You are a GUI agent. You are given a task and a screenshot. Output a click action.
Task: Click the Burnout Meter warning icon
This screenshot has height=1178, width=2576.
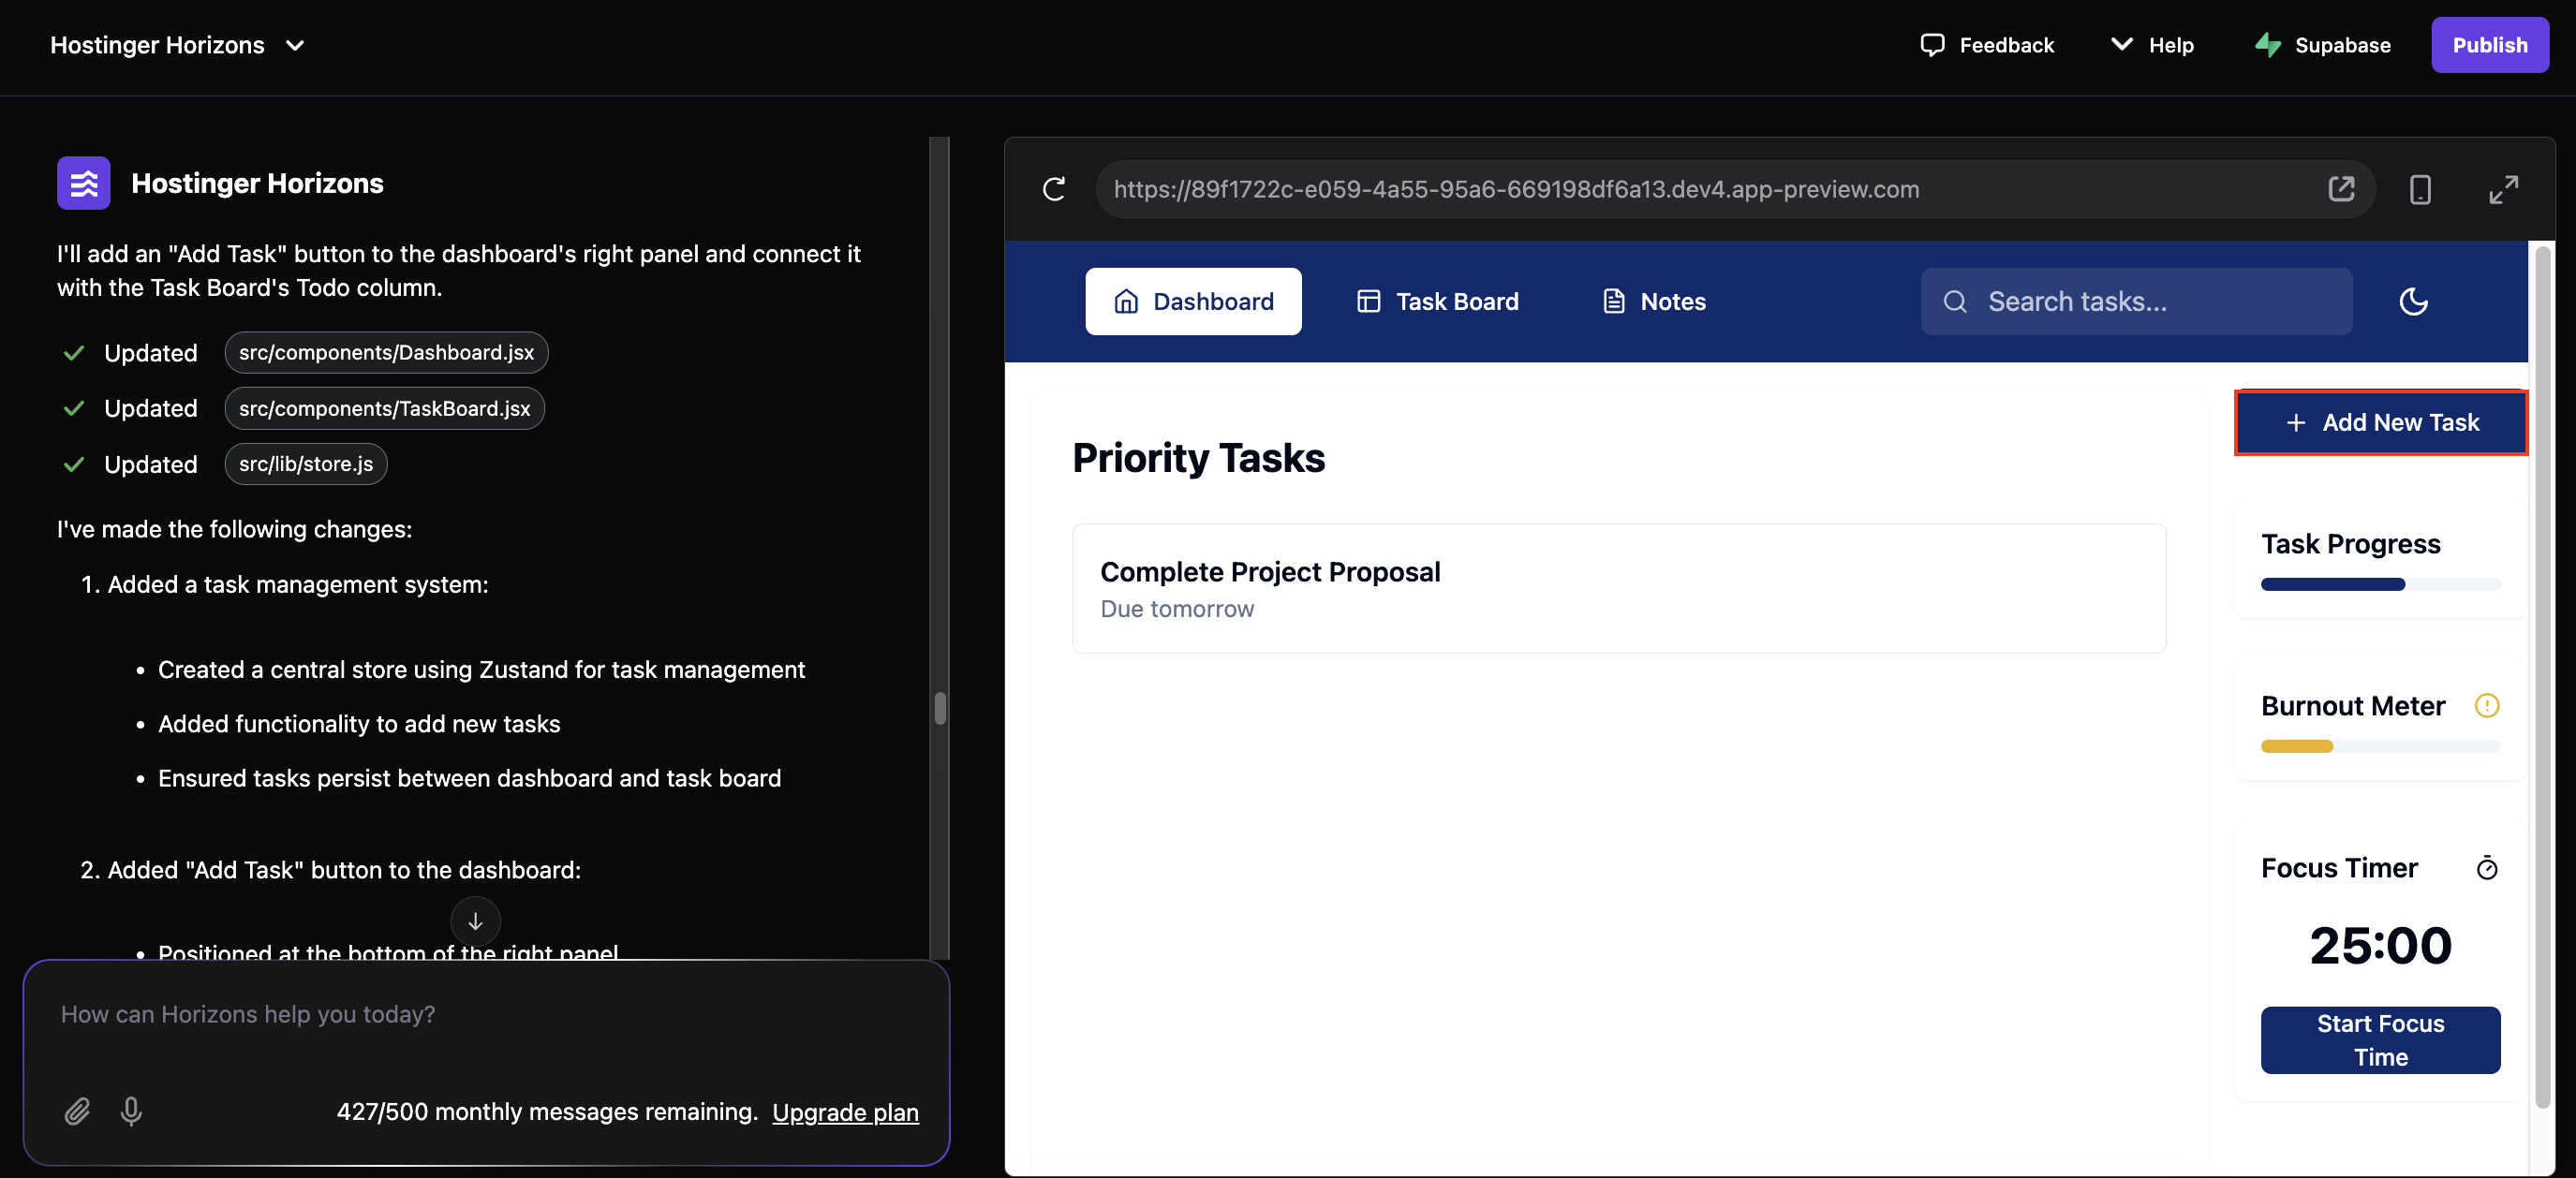point(2486,706)
